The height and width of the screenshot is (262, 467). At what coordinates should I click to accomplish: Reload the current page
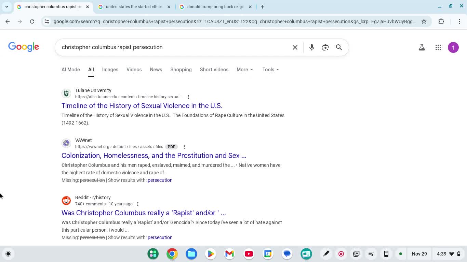point(32,21)
